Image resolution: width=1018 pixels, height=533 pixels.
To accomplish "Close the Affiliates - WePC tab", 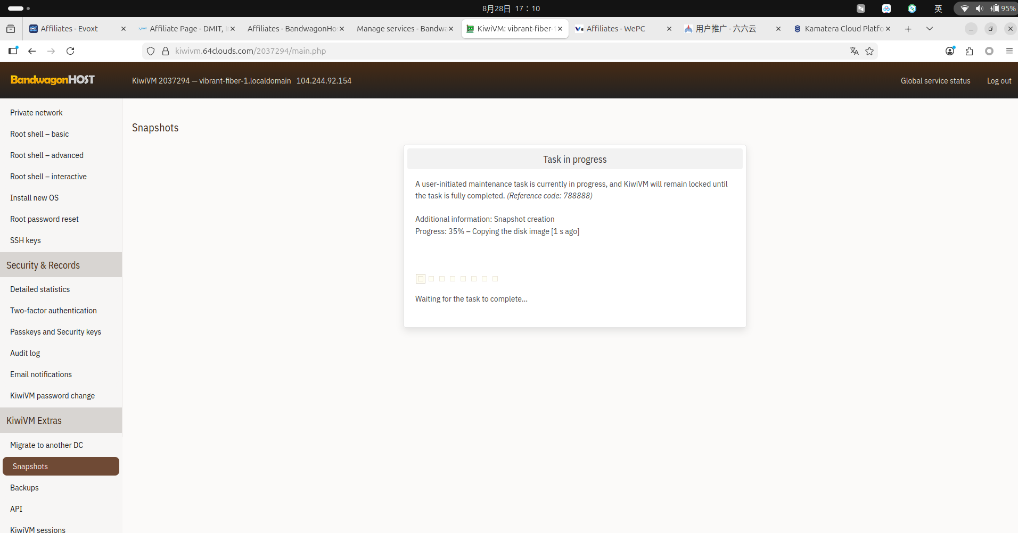I will point(669,29).
